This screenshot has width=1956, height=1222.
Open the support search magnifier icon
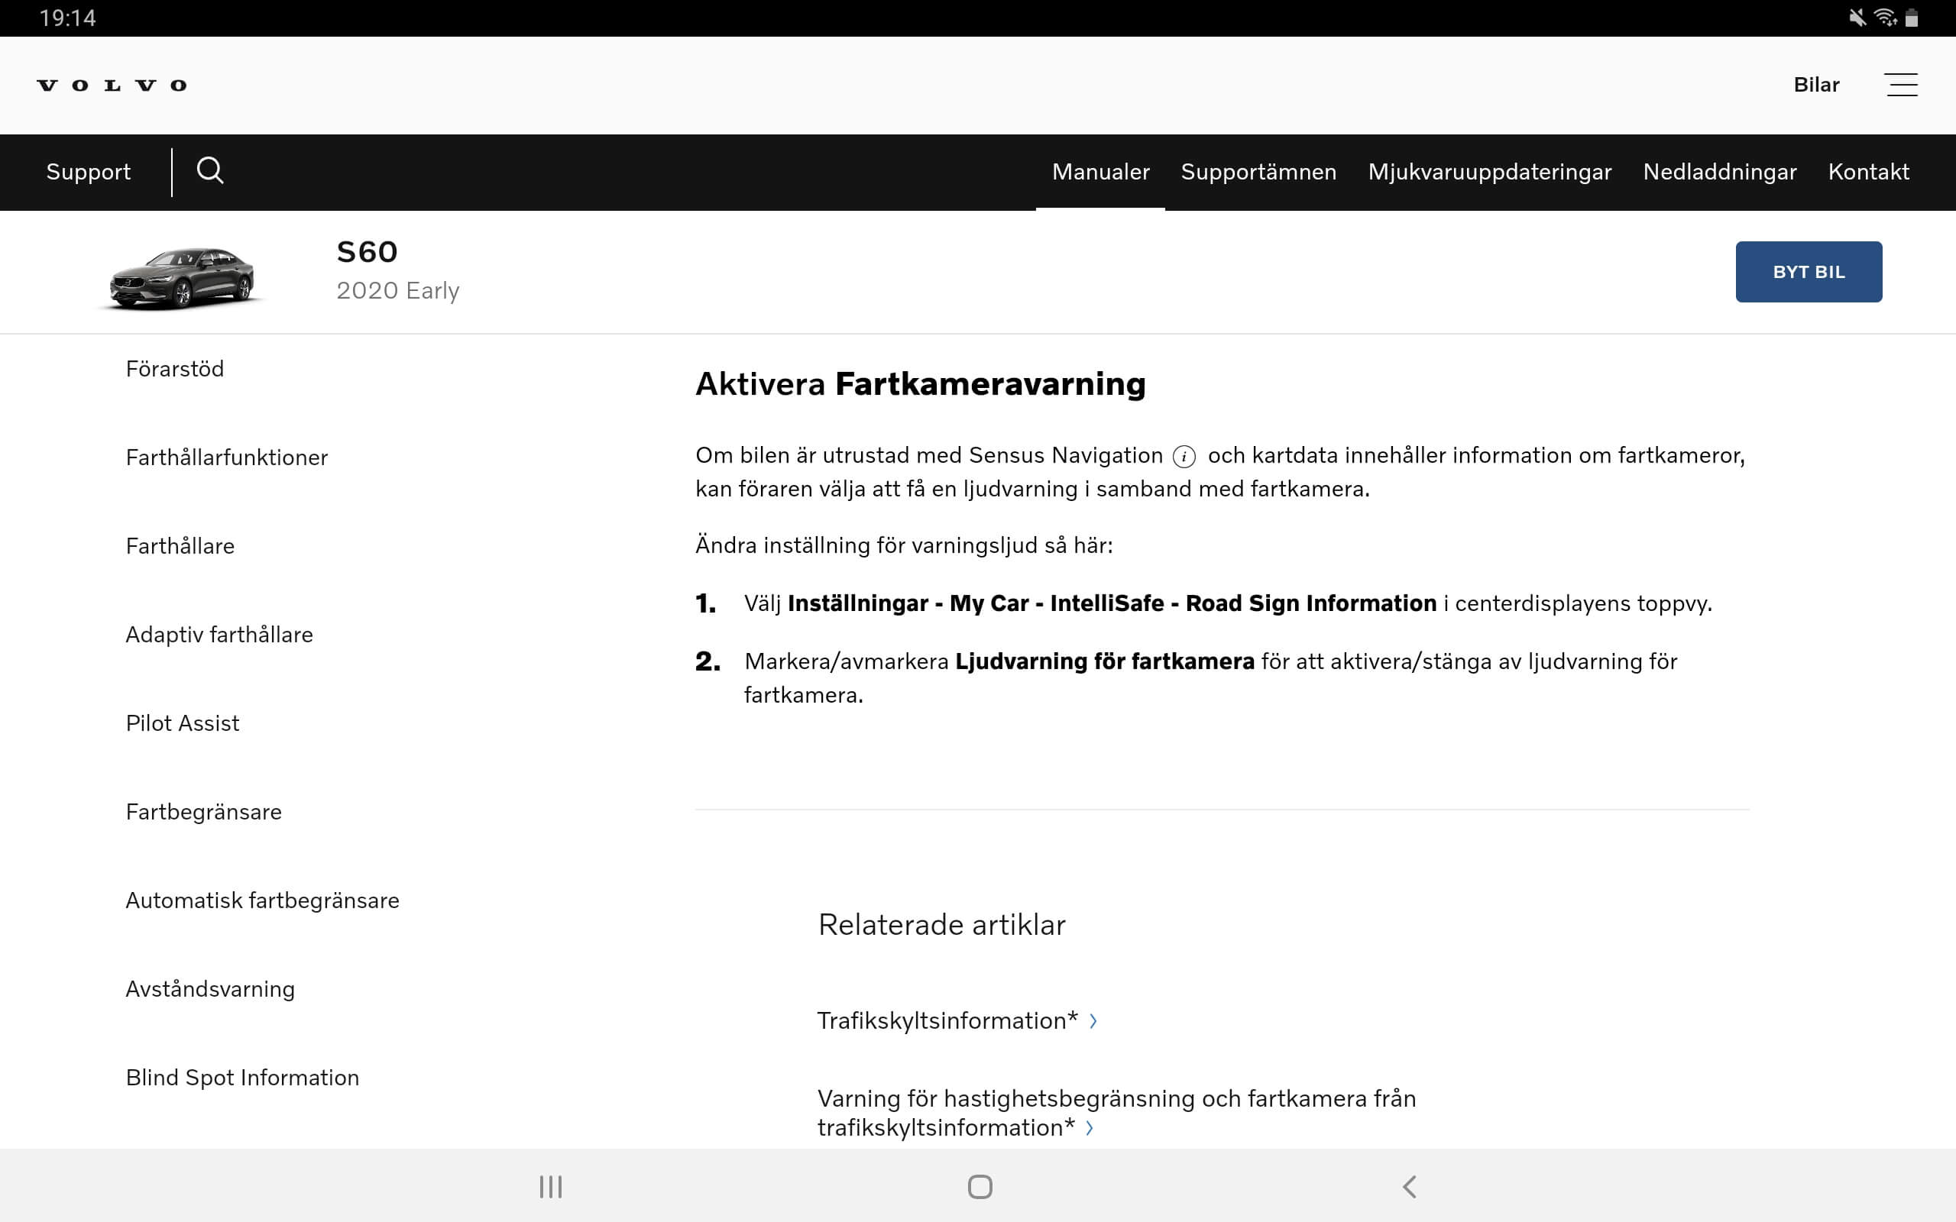pyautogui.click(x=210, y=170)
